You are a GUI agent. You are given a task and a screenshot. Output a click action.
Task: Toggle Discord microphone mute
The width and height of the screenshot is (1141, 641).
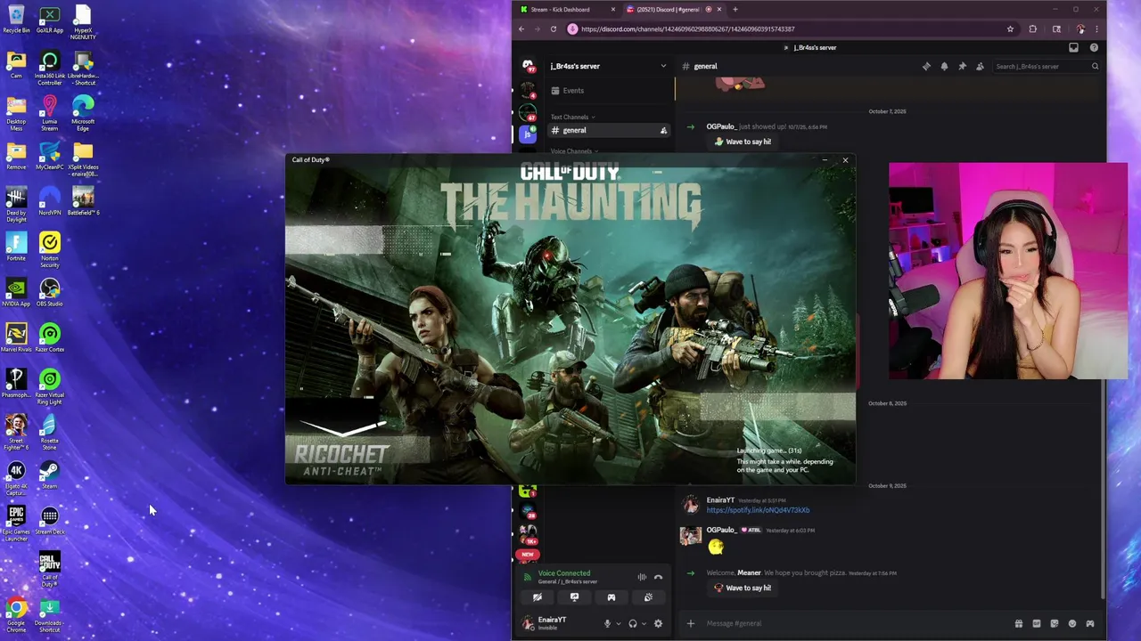pyautogui.click(x=607, y=623)
